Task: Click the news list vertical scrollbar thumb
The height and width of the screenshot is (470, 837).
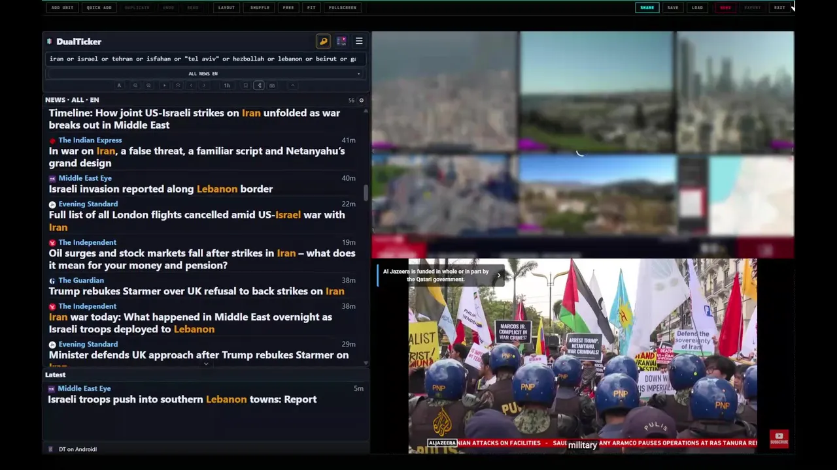Action: click(366, 193)
